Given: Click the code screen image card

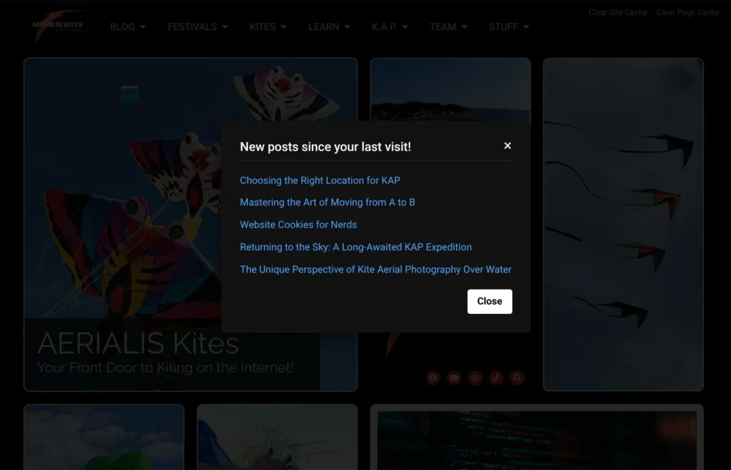Looking at the screenshot, I should pyautogui.click(x=537, y=438).
